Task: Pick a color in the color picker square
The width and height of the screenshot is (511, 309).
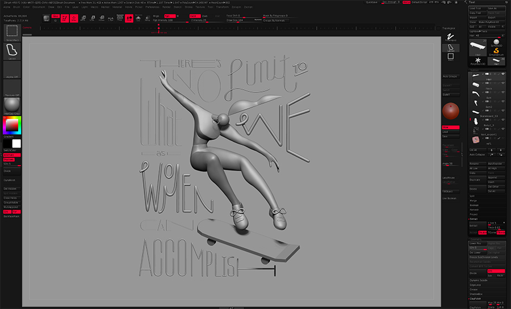Action: pyautogui.click(x=12, y=125)
